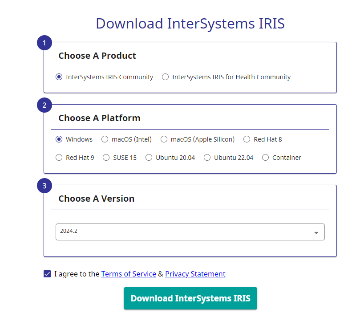Click the Choose A Version heading
The height and width of the screenshot is (321, 364).
[96, 199]
